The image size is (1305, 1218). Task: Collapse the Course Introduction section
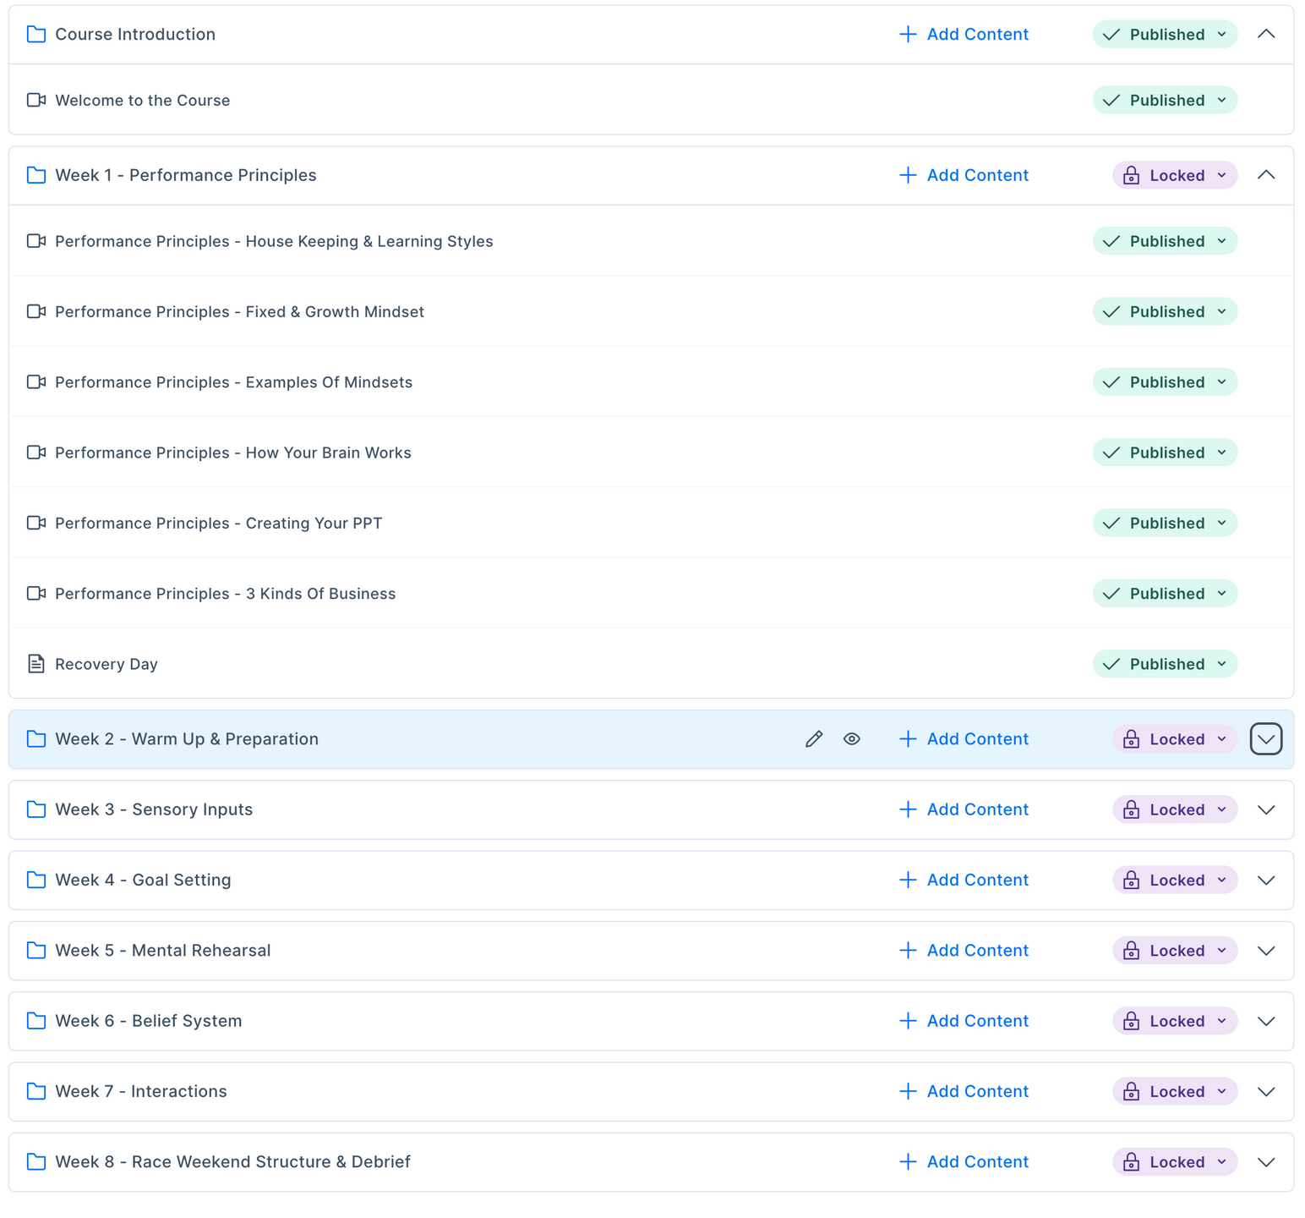click(1265, 35)
